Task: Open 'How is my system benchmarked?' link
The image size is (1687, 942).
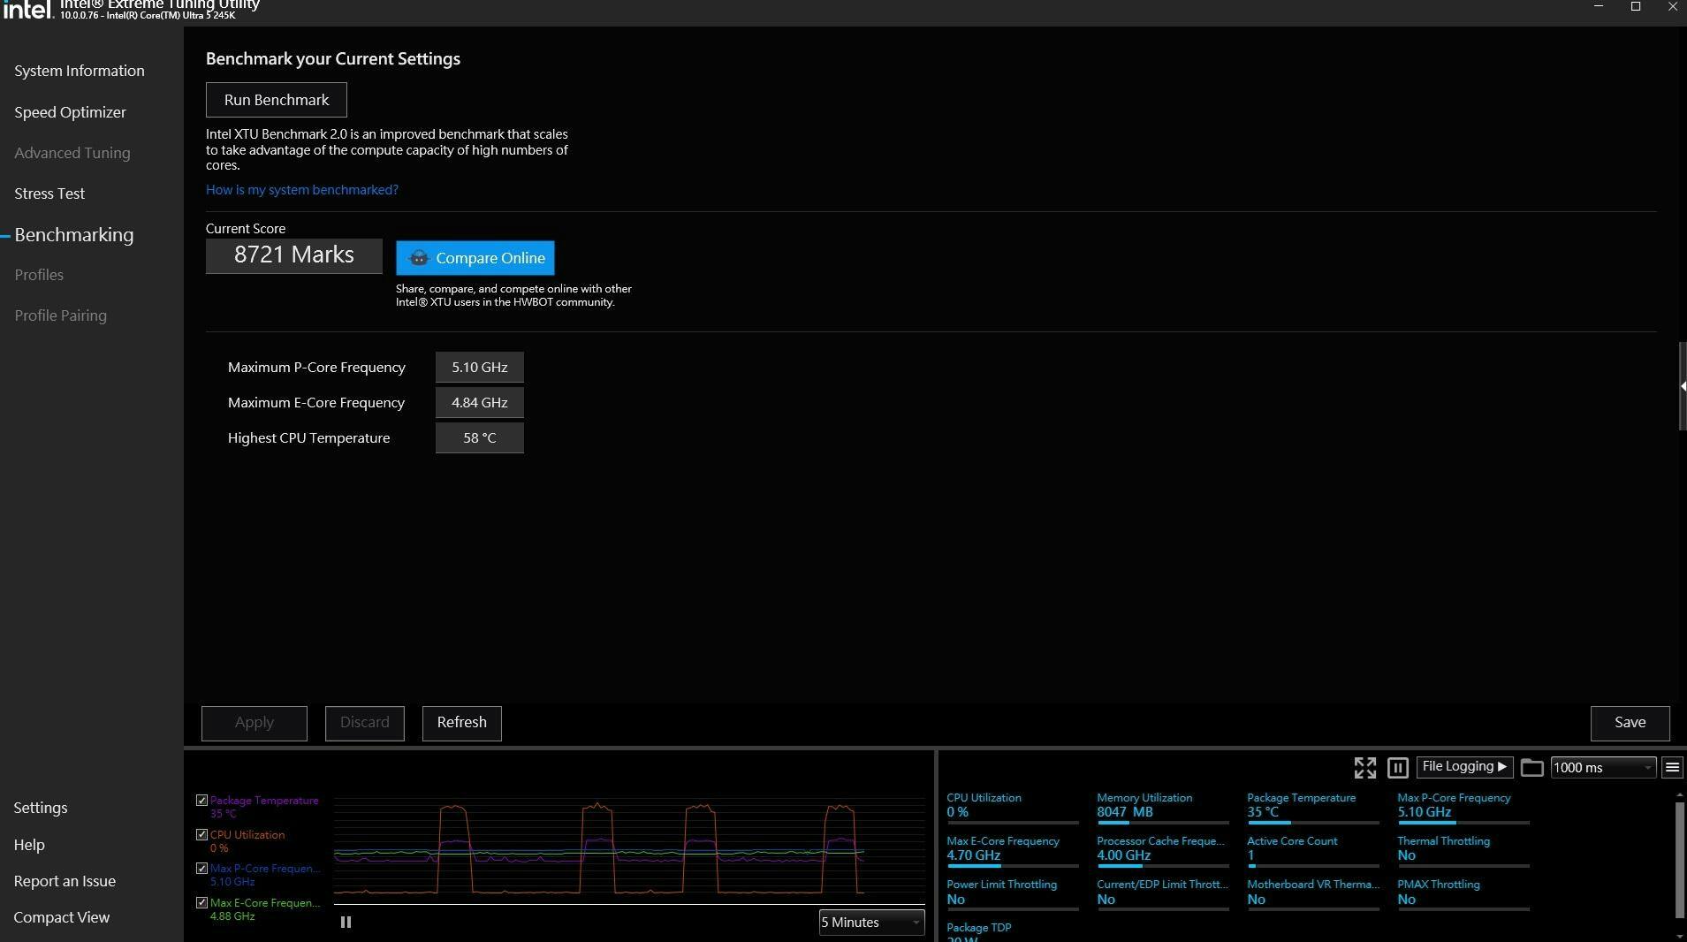Action: [x=302, y=190]
